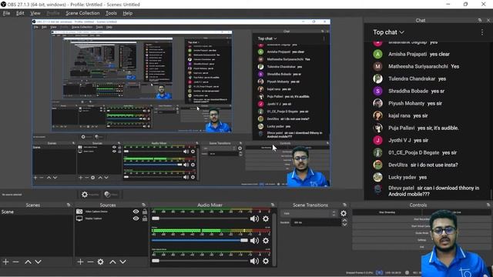Pop out the Audio Mixer dock
Viewport: 493px width, 277px height.
point(273,205)
